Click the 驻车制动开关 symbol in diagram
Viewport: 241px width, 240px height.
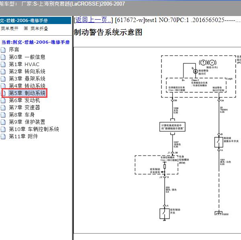tap(164, 213)
